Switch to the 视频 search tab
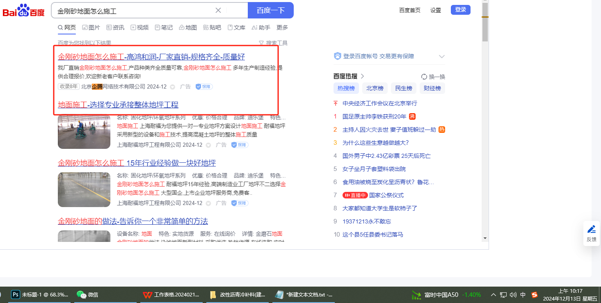Screen dimensions: 601x303 click(x=139, y=27)
